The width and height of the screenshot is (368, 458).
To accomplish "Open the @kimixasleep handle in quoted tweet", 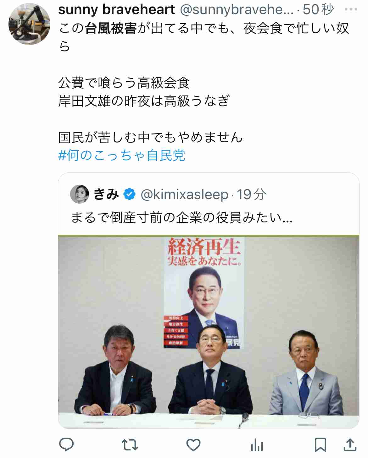I will 184,194.
